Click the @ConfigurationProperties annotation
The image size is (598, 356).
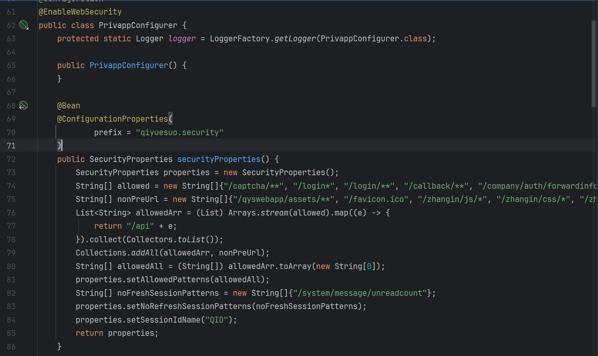click(x=113, y=119)
